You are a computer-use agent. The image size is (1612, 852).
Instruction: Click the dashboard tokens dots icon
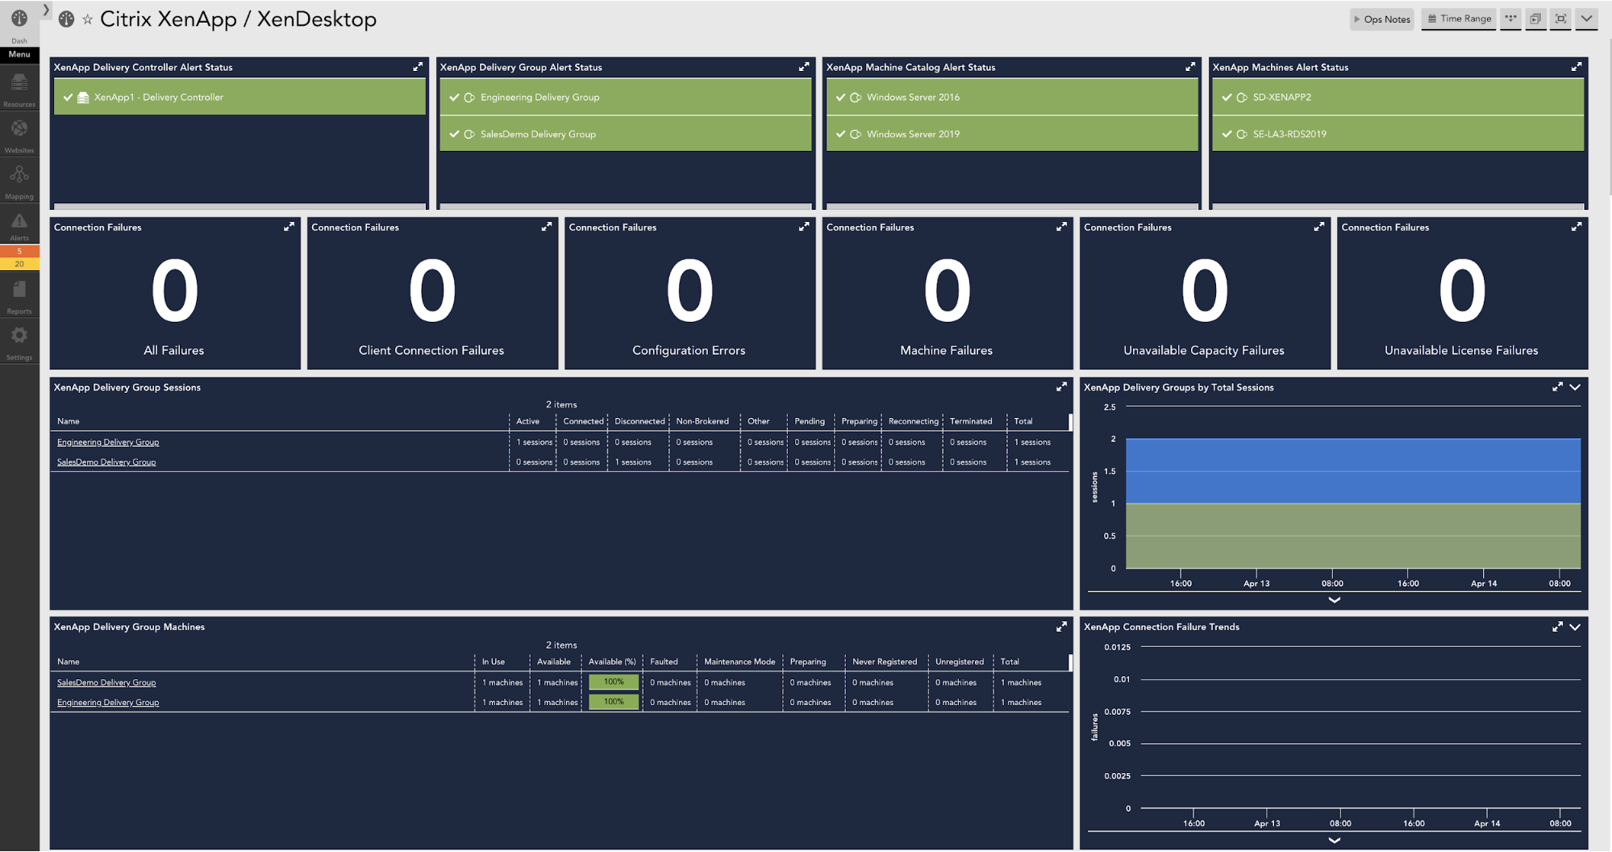[x=1510, y=19]
